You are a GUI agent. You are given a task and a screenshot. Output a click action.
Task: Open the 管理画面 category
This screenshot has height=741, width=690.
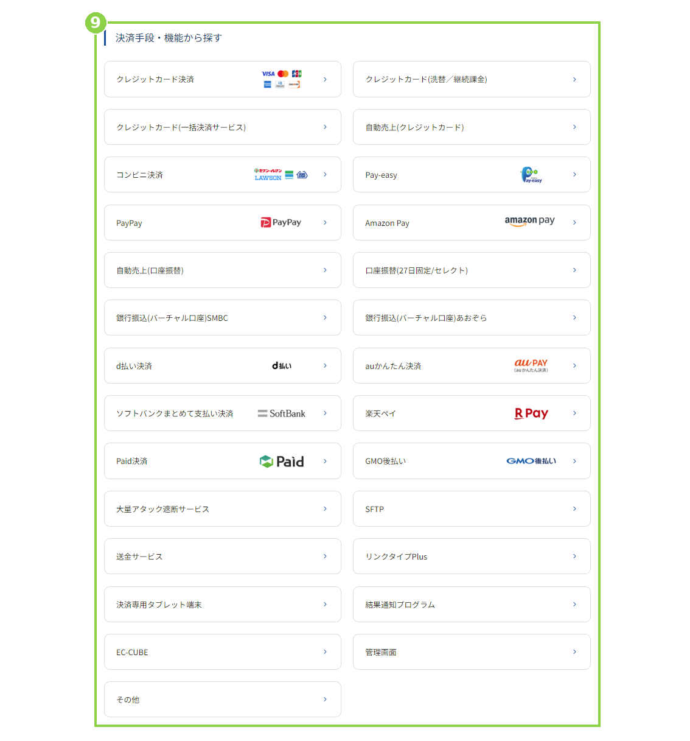pyautogui.click(x=472, y=652)
